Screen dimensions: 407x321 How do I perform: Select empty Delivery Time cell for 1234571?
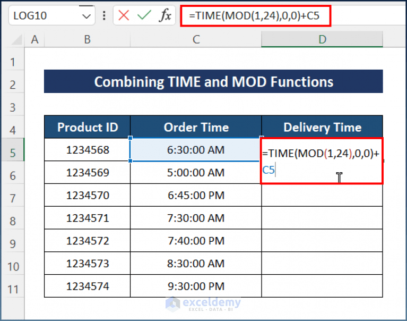point(322,218)
